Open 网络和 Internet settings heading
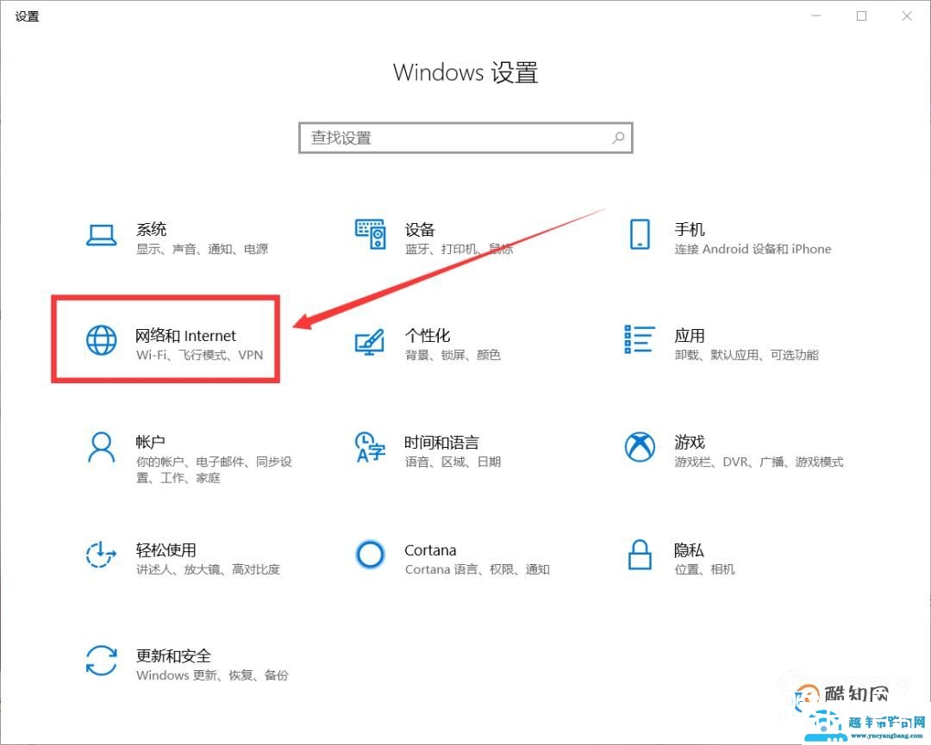Viewport: 931px width, 745px height. 186,336
